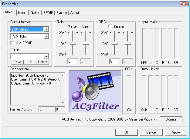Viewport: 190px width, 139px height.
Task: Click the CPU usage meter
Action: pos(129,91)
